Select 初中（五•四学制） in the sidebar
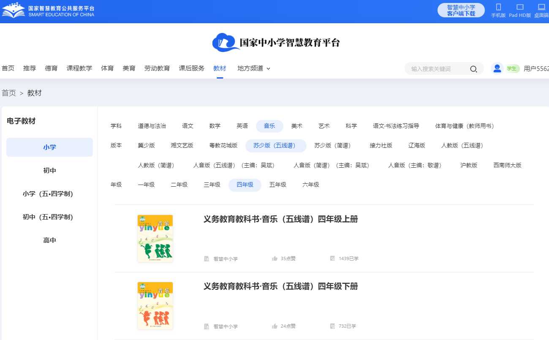The width and height of the screenshot is (549, 340). pos(49,217)
